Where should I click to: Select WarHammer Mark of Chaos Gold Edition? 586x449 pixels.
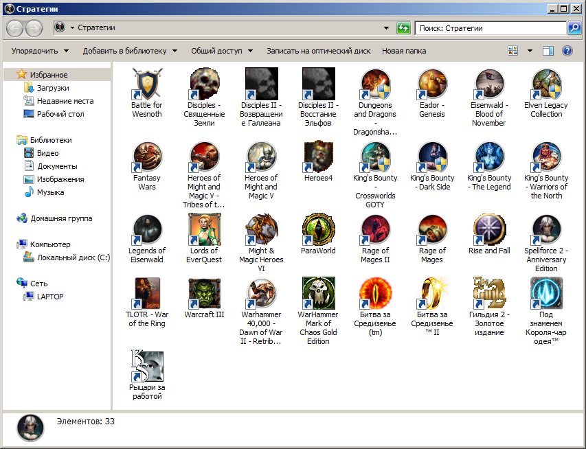[318, 293]
